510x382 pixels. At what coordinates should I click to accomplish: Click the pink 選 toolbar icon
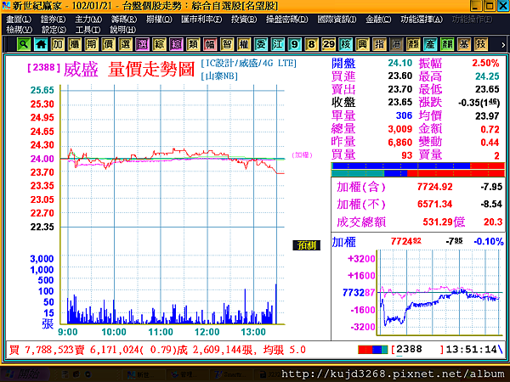[142, 44]
